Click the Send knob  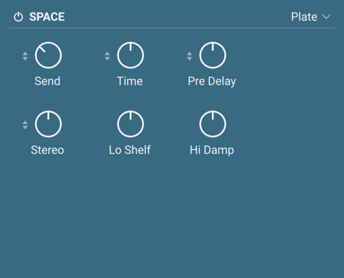(x=48, y=56)
